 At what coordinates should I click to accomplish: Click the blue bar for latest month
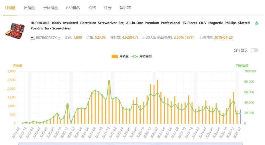[240, 117]
